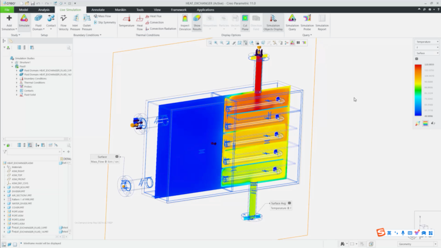Expand the Boundary Conditions group dropdown
The image size is (441, 248).
tap(87, 35)
